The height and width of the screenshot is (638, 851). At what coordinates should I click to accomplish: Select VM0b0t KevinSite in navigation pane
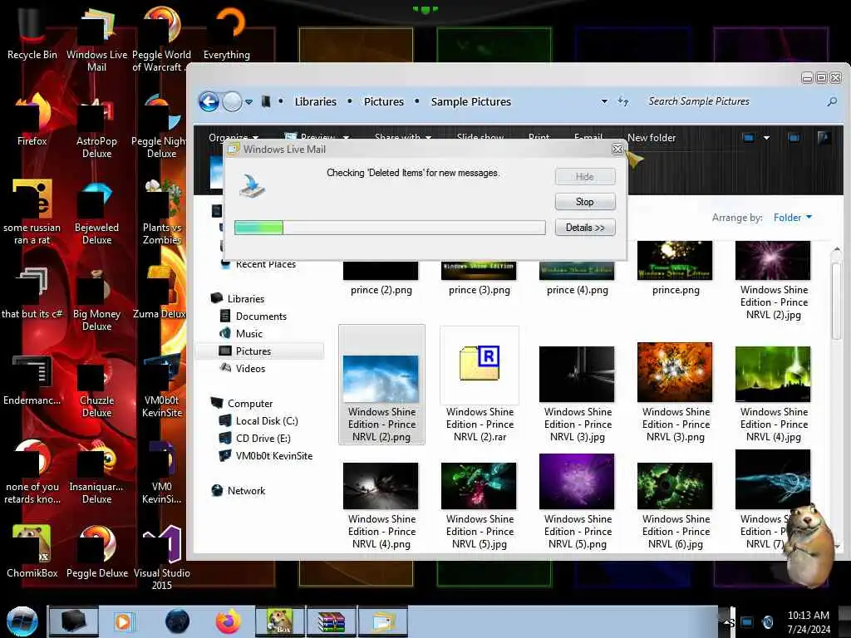tap(273, 456)
